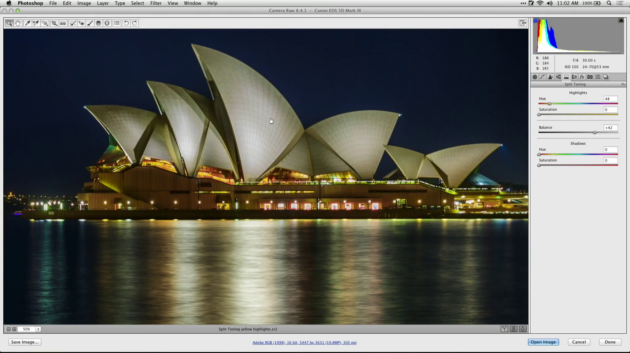630x353 pixels.
Task: Click the Highlights Hue slider handle
Action: 549,104
